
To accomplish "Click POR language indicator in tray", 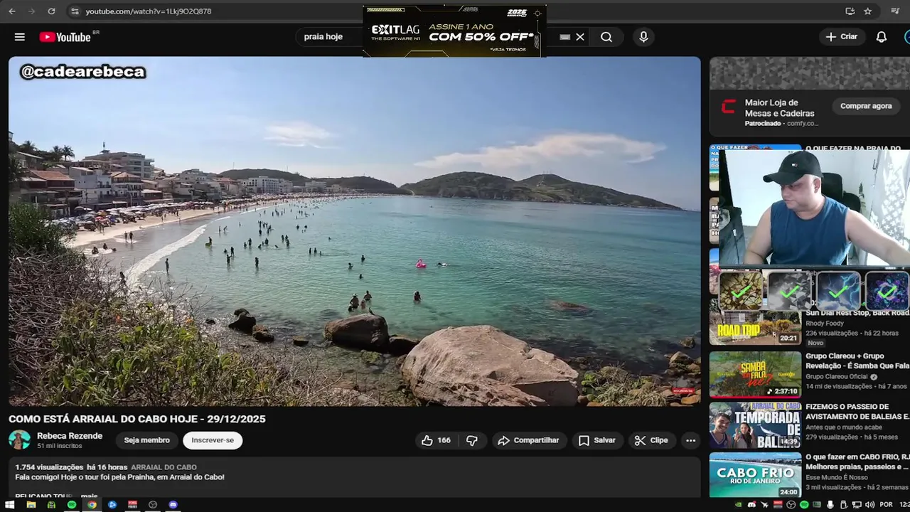I will (886, 505).
